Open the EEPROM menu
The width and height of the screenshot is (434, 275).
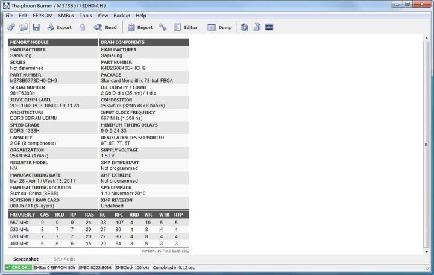(43, 16)
